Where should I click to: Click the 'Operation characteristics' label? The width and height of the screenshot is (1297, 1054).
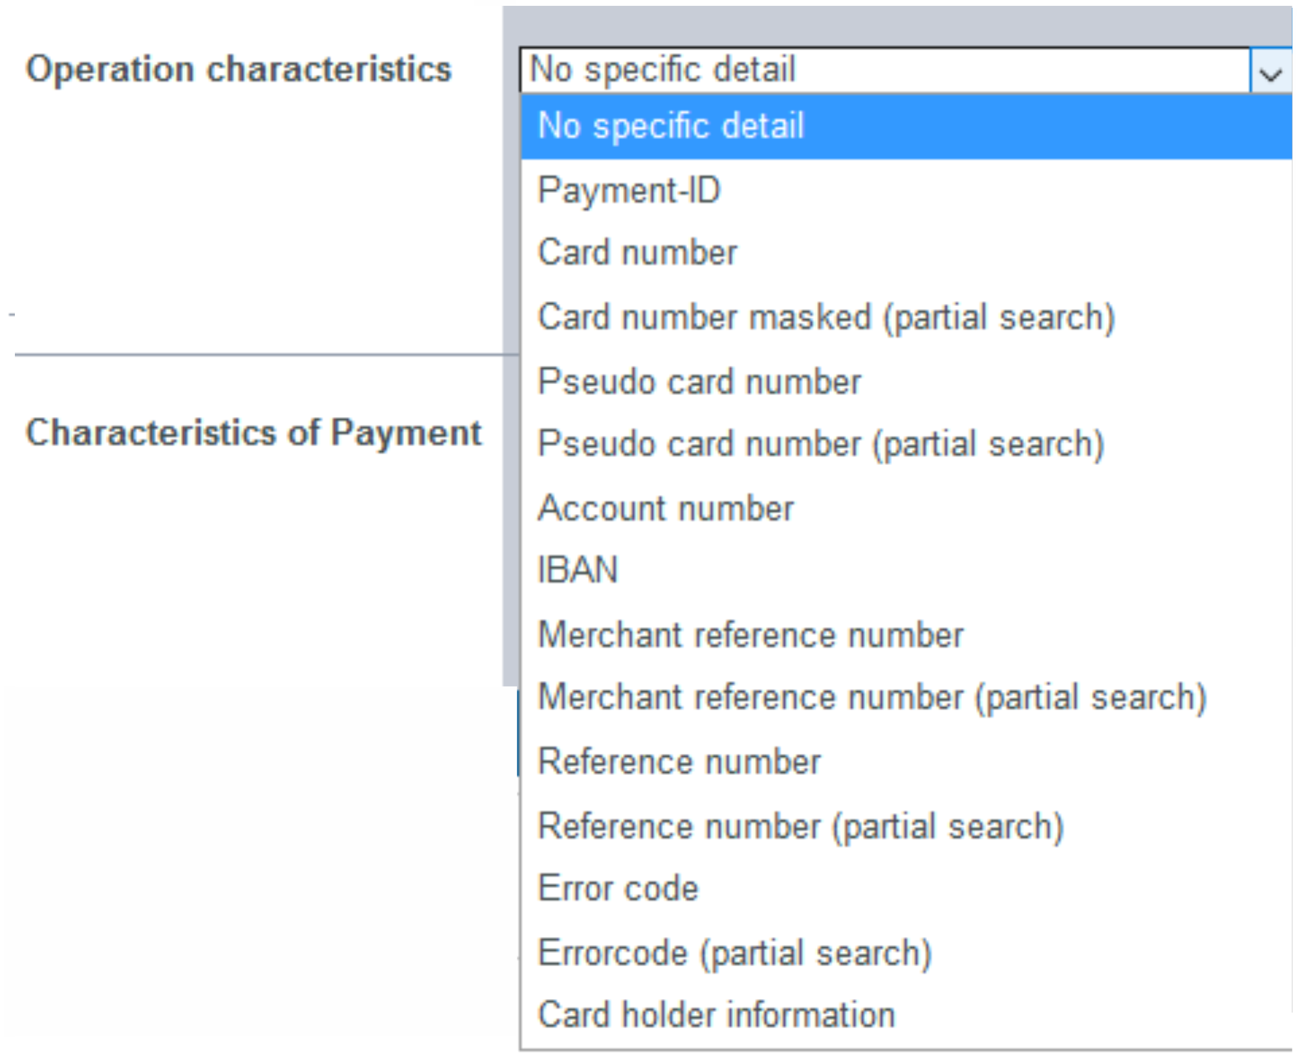(x=239, y=69)
